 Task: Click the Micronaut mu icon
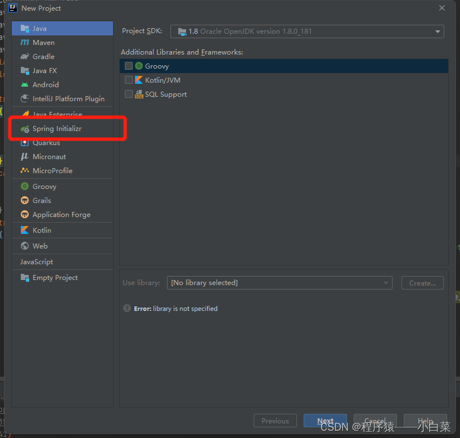25,157
